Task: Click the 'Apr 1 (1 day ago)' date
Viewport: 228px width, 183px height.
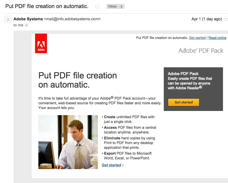Action: click(207, 19)
